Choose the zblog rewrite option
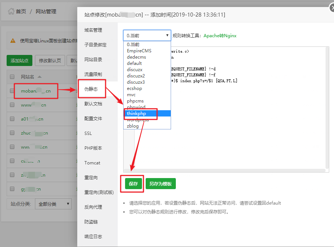Viewport: 334px width, 247px height. pyautogui.click(x=147, y=126)
